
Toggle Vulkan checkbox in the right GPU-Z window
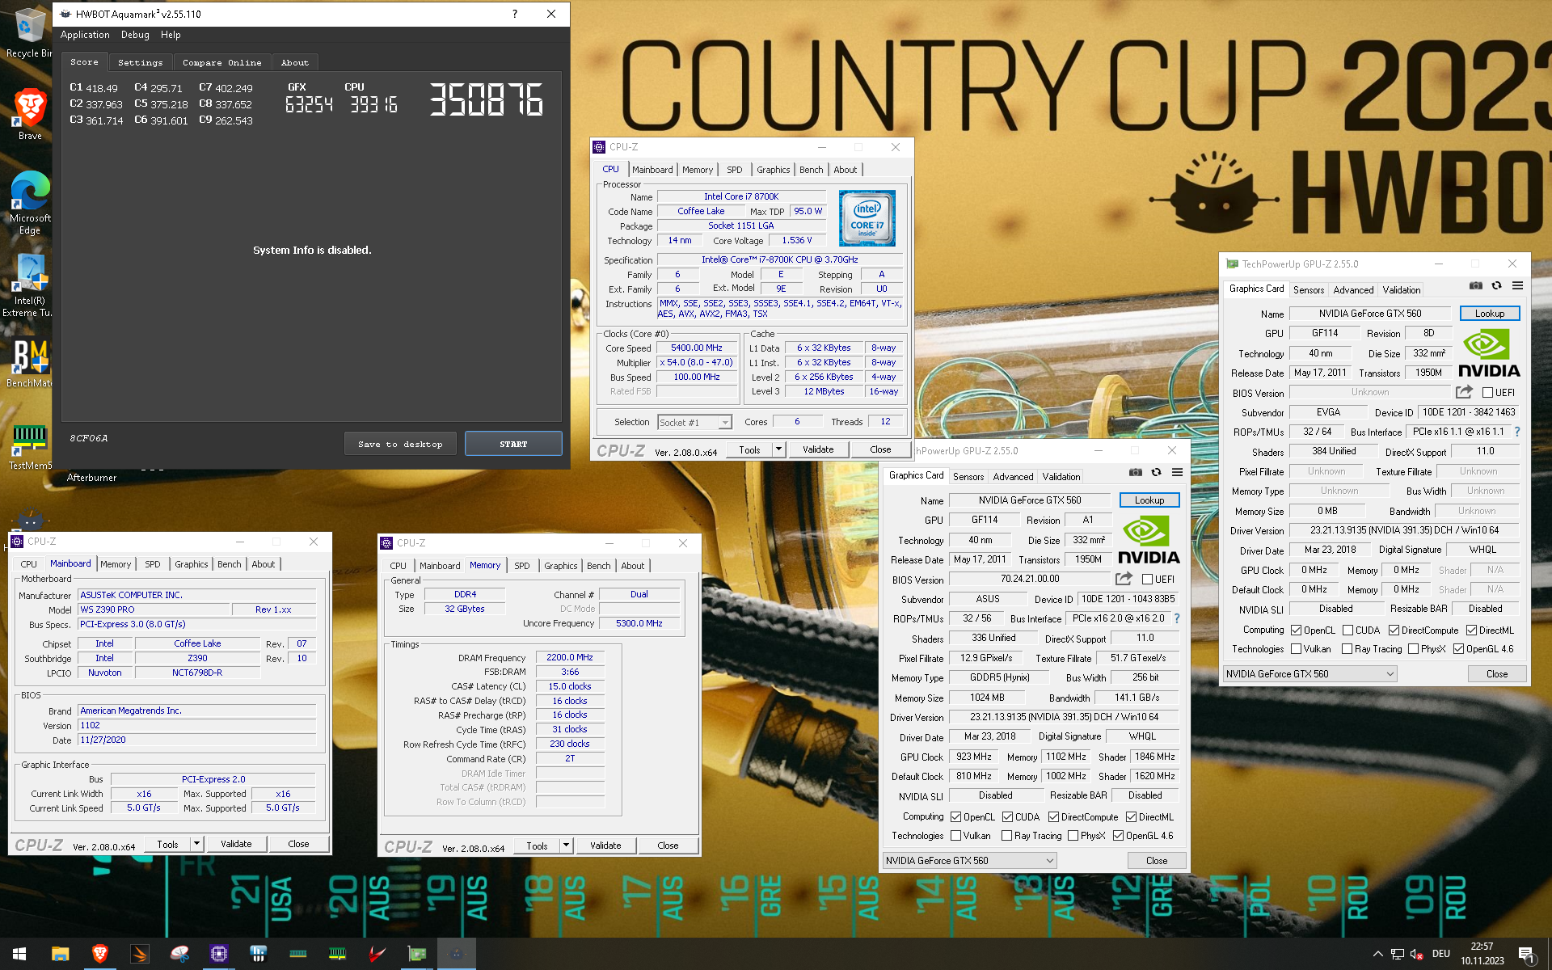(x=1297, y=648)
